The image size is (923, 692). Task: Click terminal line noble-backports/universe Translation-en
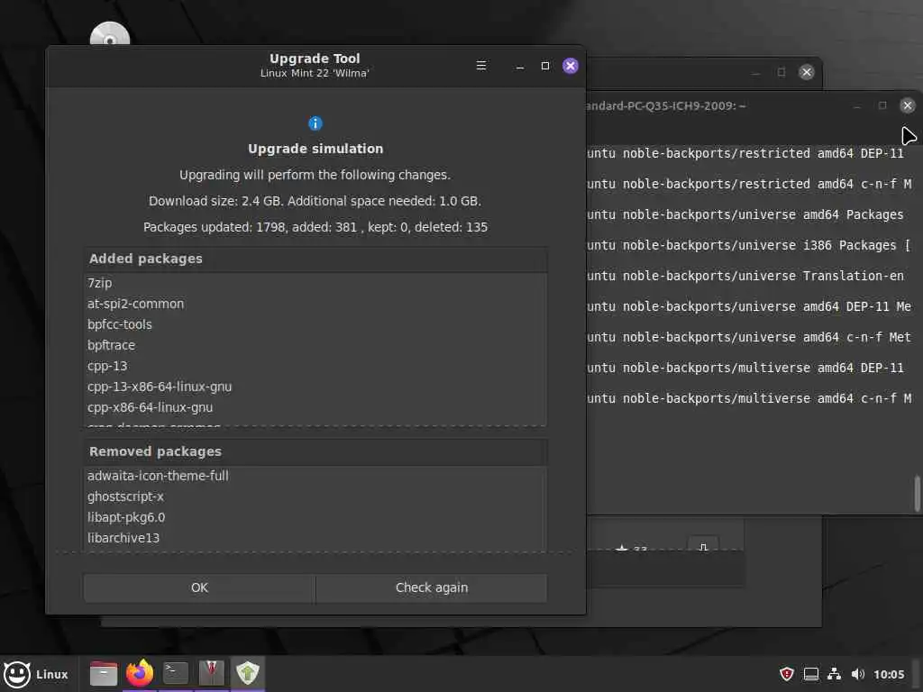tap(745, 276)
